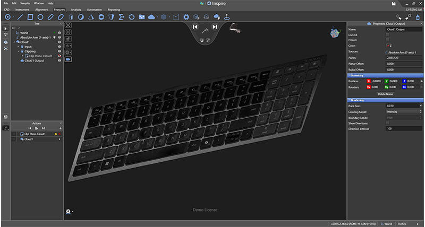Viewport: 425px width, 227px height.
Task: Click the Fit All view icon in viewport
Action: pos(69,25)
